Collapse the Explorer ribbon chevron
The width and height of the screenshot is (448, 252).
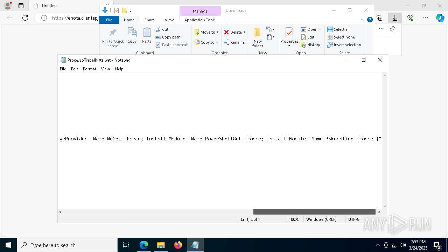(362, 20)
